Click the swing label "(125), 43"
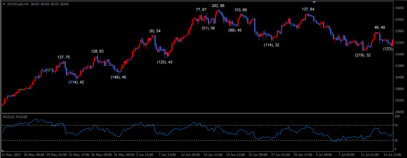 pyautogui.click(x=165, y=62)
